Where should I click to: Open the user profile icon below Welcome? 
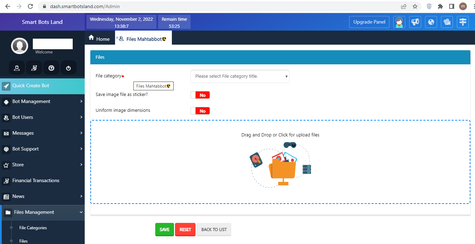[17, 68]
